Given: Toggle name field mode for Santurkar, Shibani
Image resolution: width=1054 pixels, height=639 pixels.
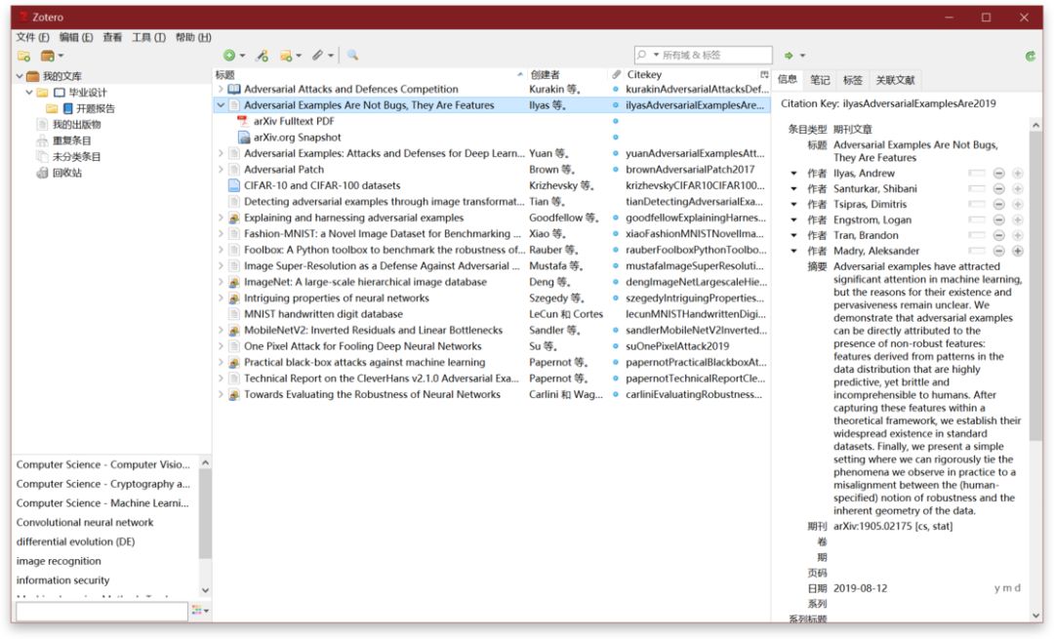Looking at the screenshot, I should (x=976, y=189).
